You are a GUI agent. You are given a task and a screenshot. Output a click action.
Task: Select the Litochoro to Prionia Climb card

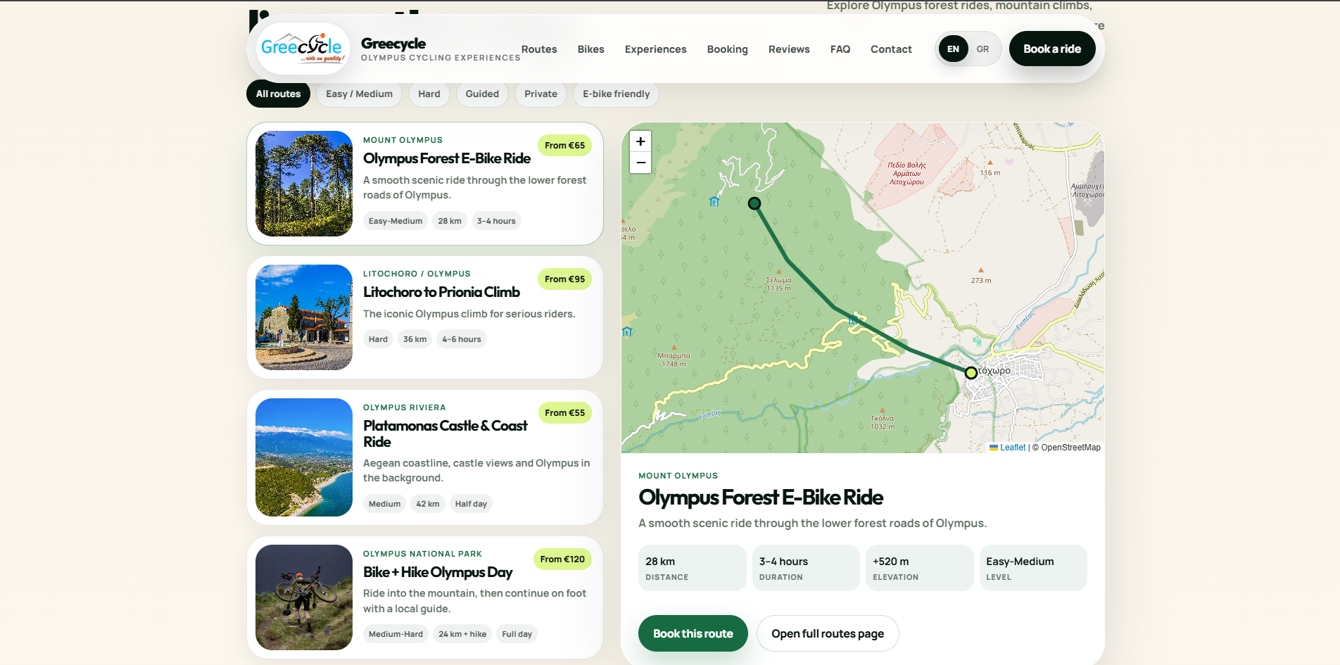tap(425, 317)
